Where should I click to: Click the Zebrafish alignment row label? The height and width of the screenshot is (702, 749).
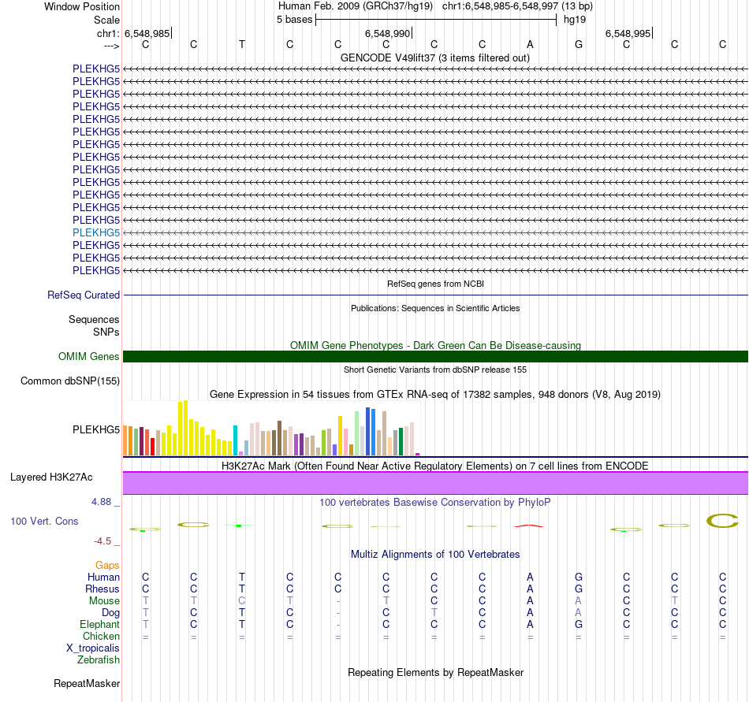pyautogui.click(x=99, y=659)
